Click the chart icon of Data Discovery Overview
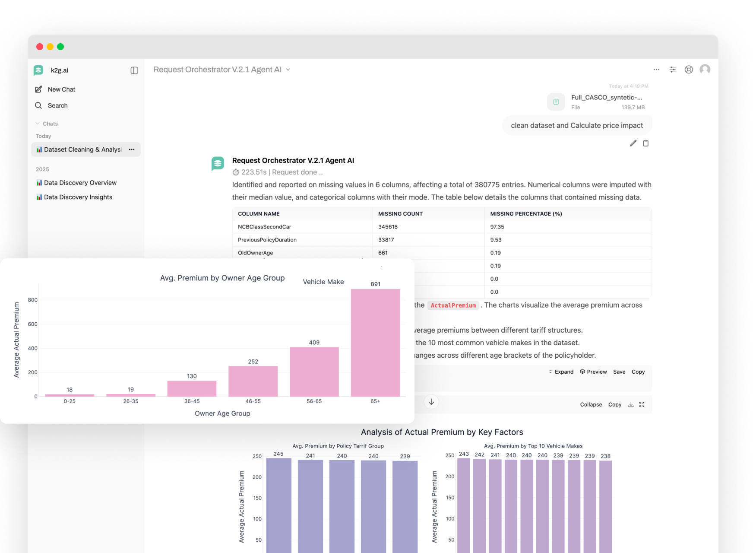 pos(39,183)
